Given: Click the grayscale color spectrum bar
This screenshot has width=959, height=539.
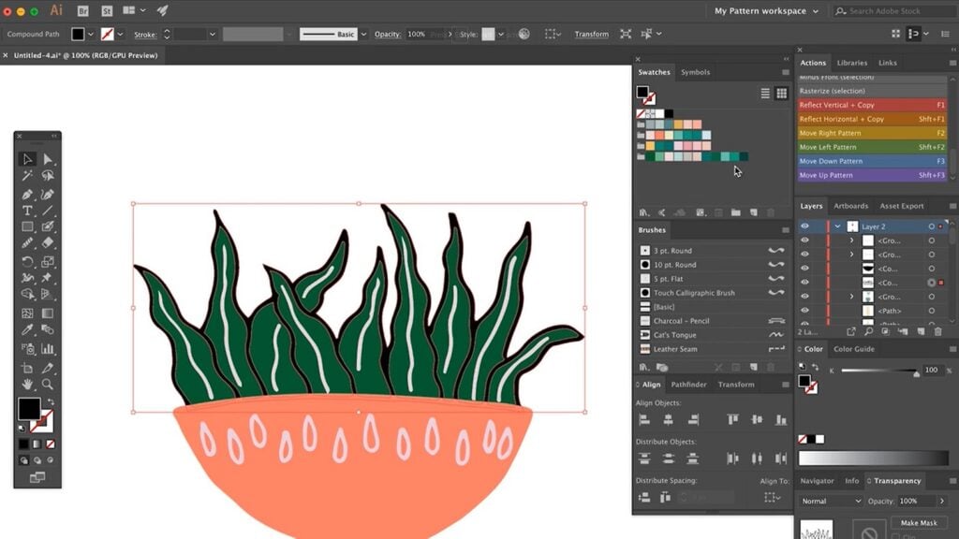Looking at the screenshot, I should [x=873, y=458].
